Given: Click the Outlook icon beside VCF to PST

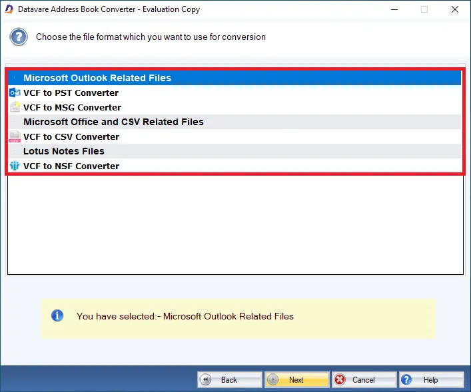Looking at the screenshot, I should [15, 93].
